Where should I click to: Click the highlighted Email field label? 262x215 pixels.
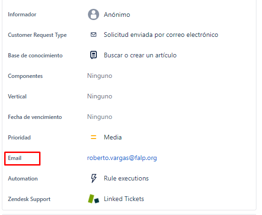pyautogui.click(x=15, y=158)
